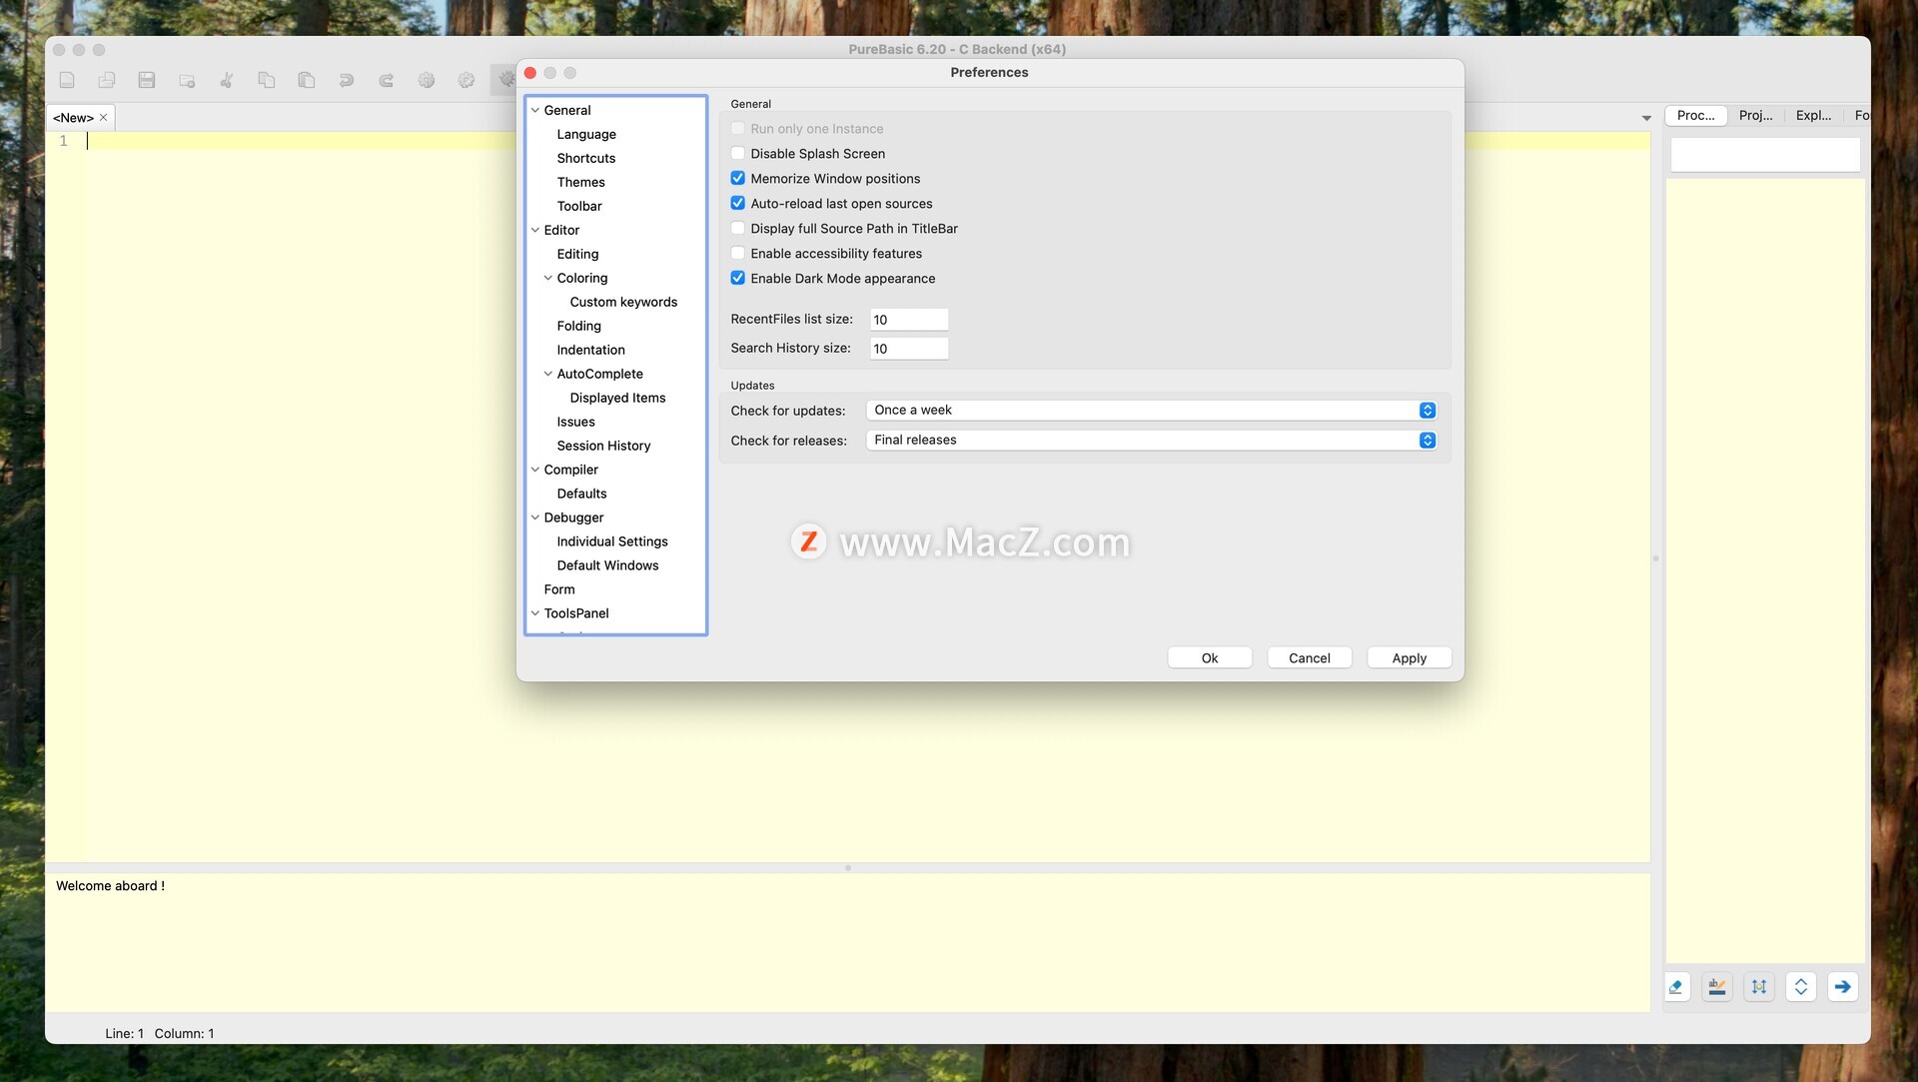Switch to the Expl... tools panel tab

(1813, 115)
